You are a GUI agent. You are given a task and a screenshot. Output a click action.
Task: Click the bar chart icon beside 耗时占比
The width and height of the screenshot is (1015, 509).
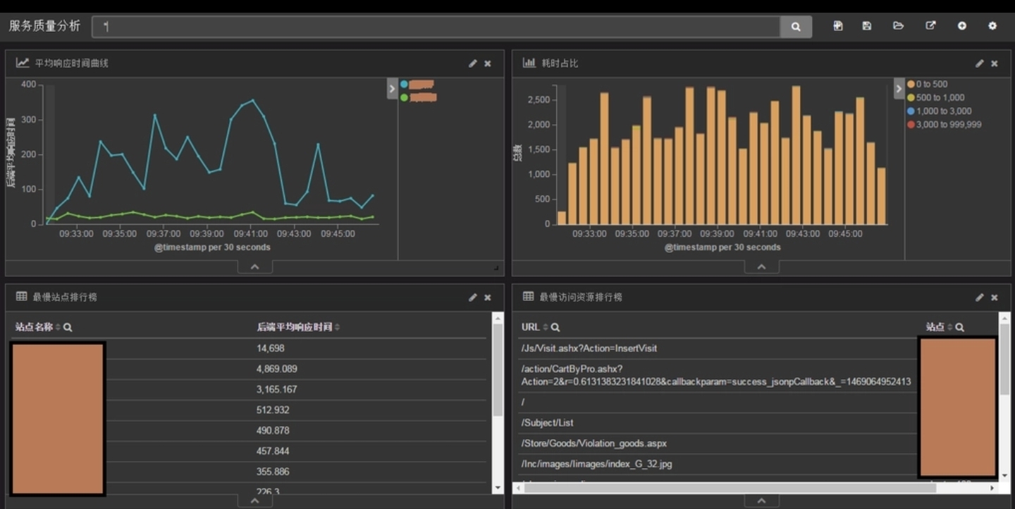click(529, 63)
